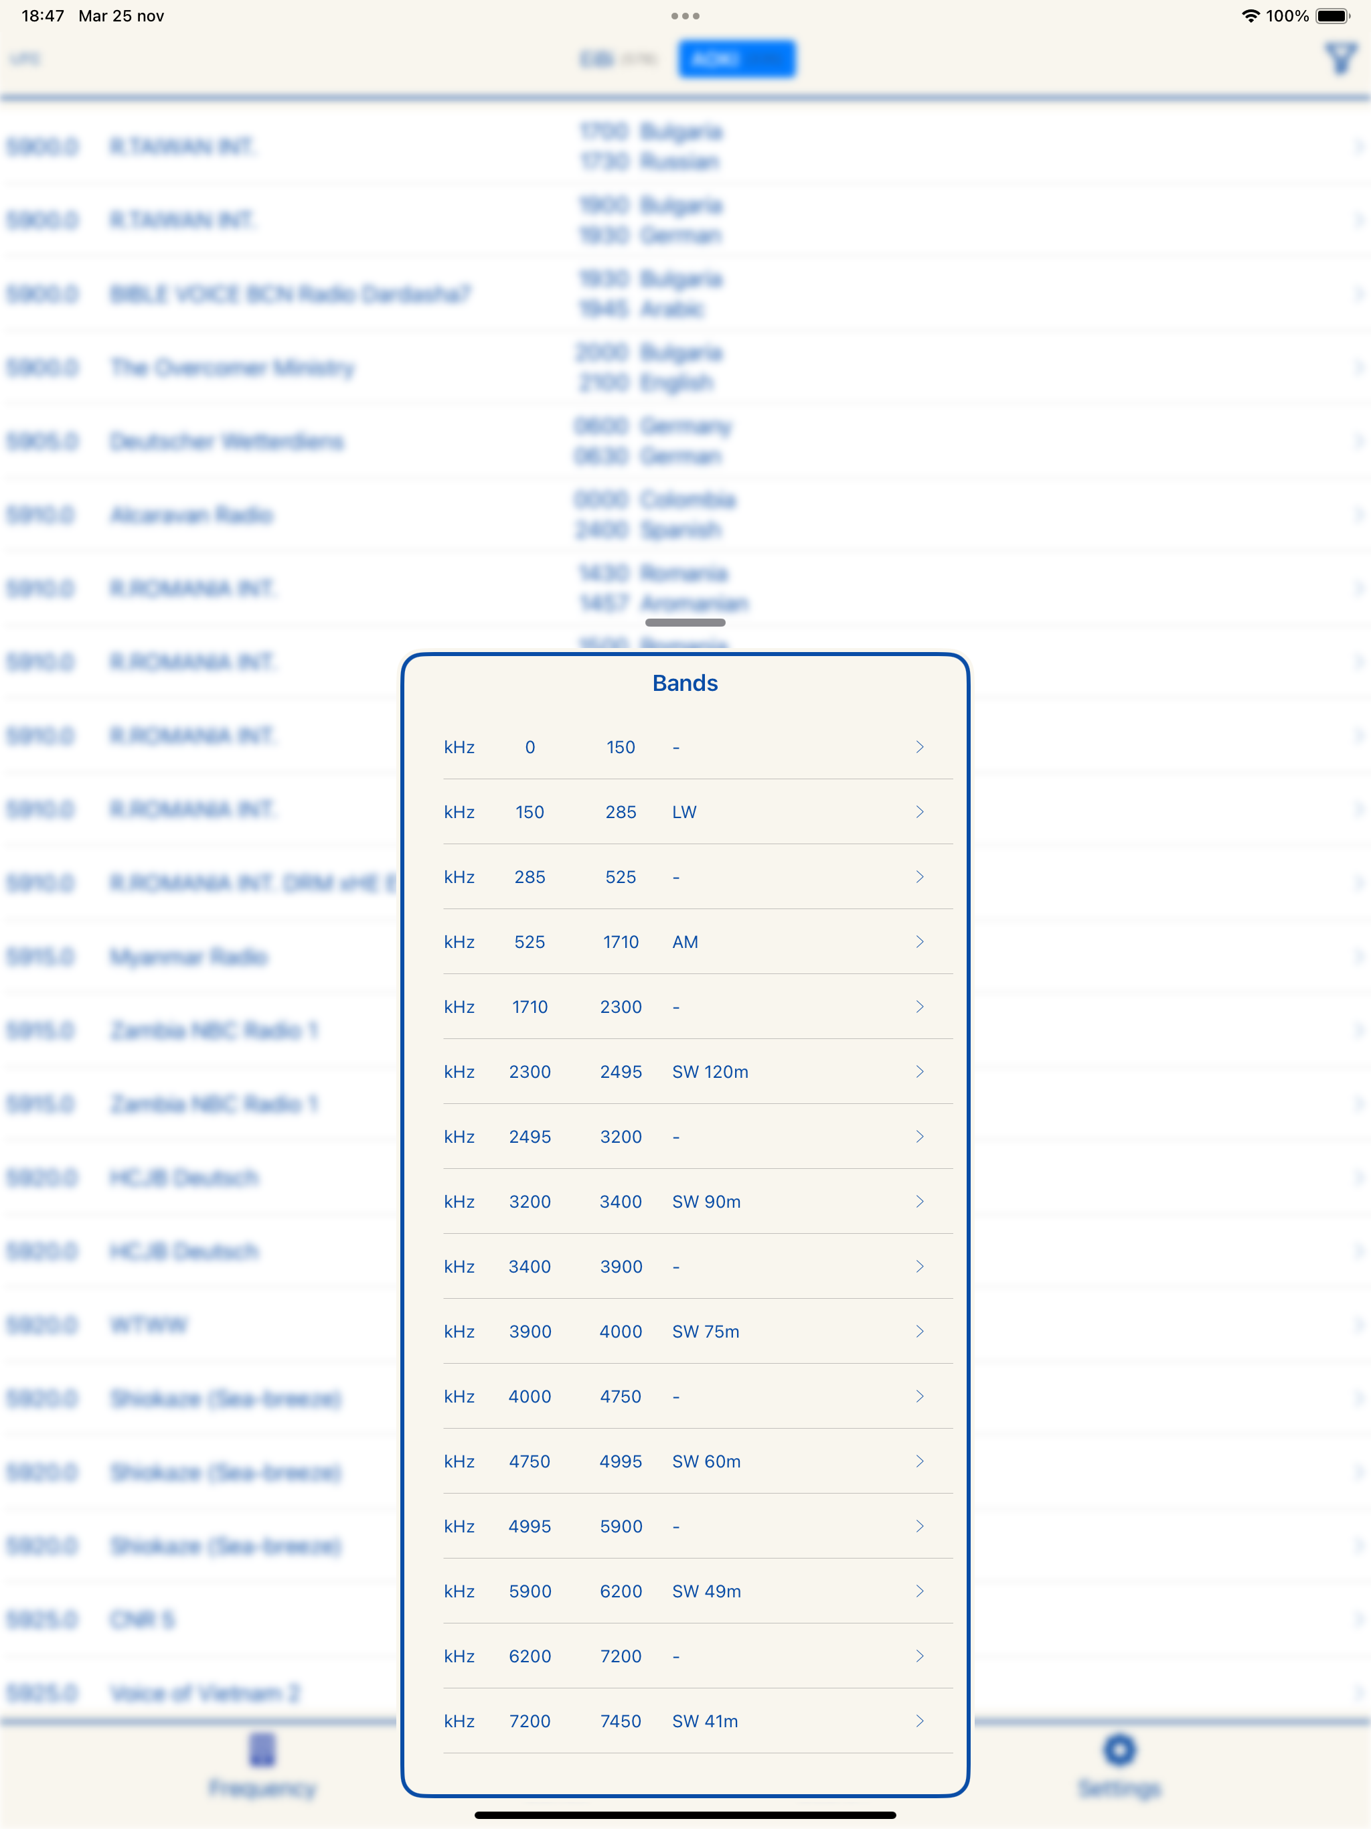Open the SW 90m band chevron
The width and height of the screenshot is (1371, 1829).
(920, 1202)
